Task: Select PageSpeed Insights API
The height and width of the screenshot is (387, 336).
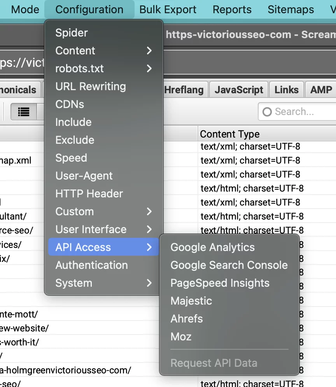Action: coord(229,283)
